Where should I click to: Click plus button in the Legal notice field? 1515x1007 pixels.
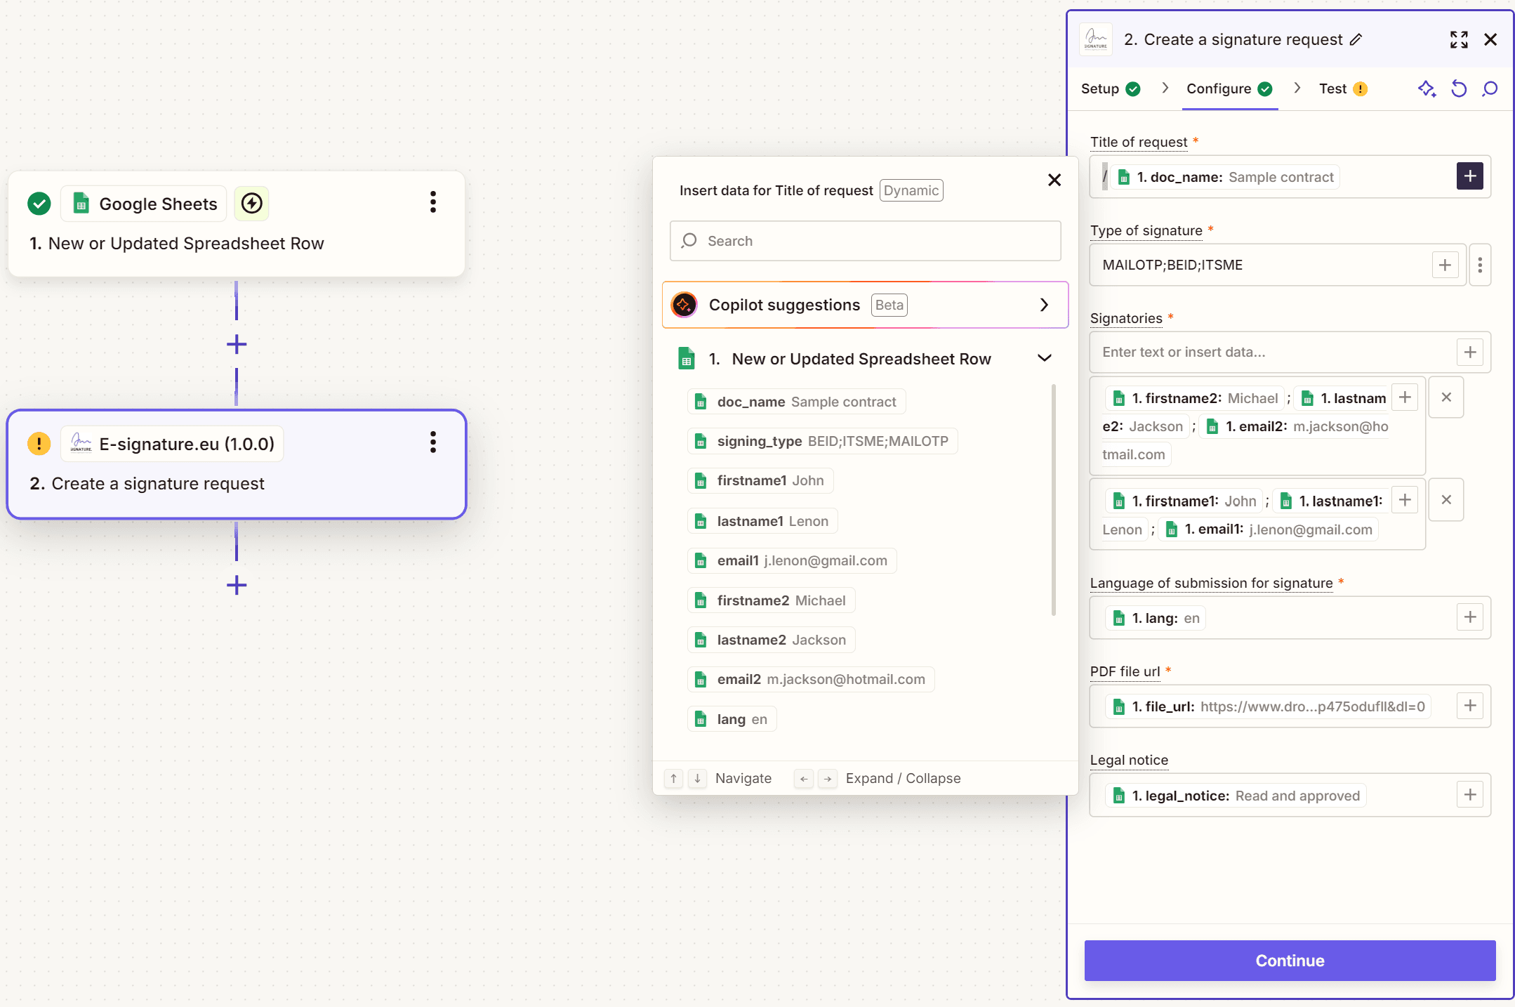point(1470,795)
